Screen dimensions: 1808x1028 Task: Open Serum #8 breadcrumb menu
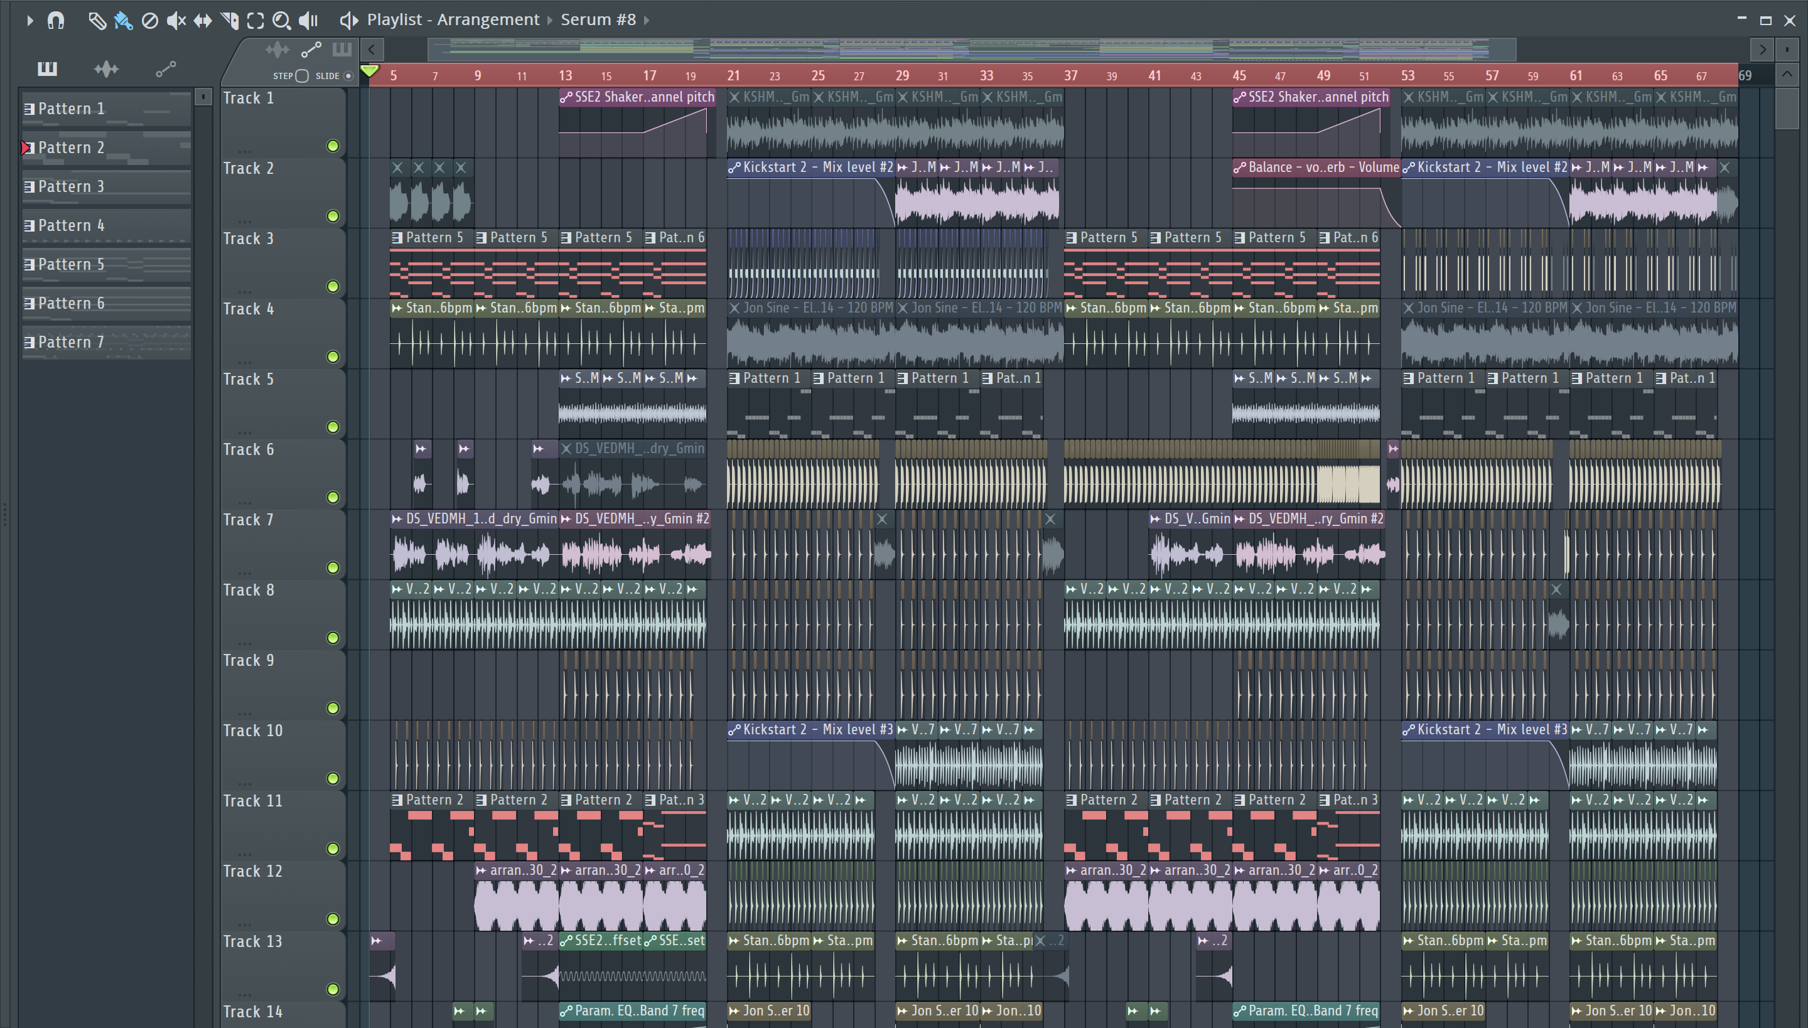(598, 20)
